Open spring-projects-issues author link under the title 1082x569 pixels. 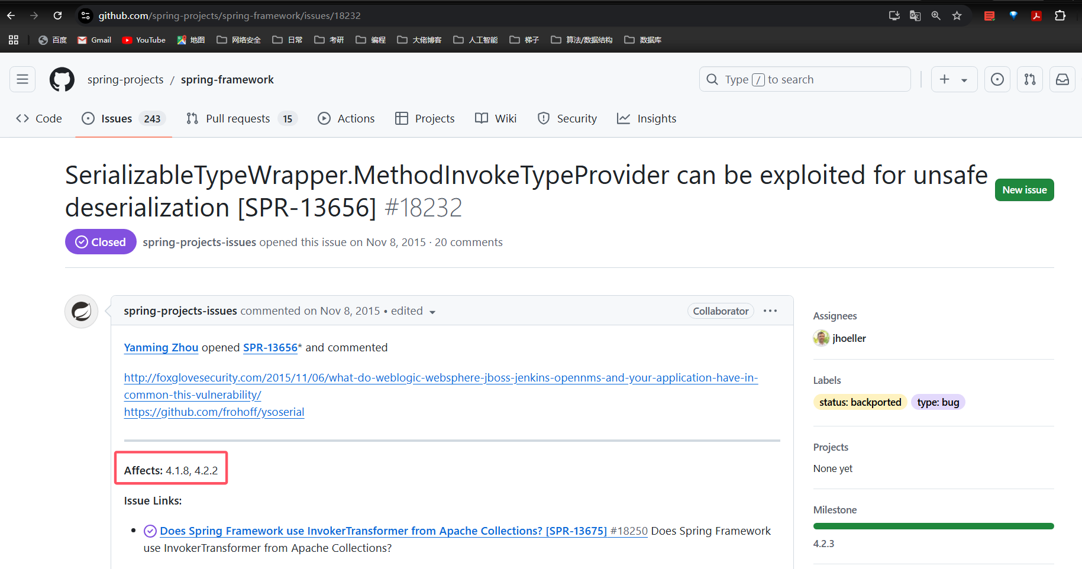(x=199, y=242)
